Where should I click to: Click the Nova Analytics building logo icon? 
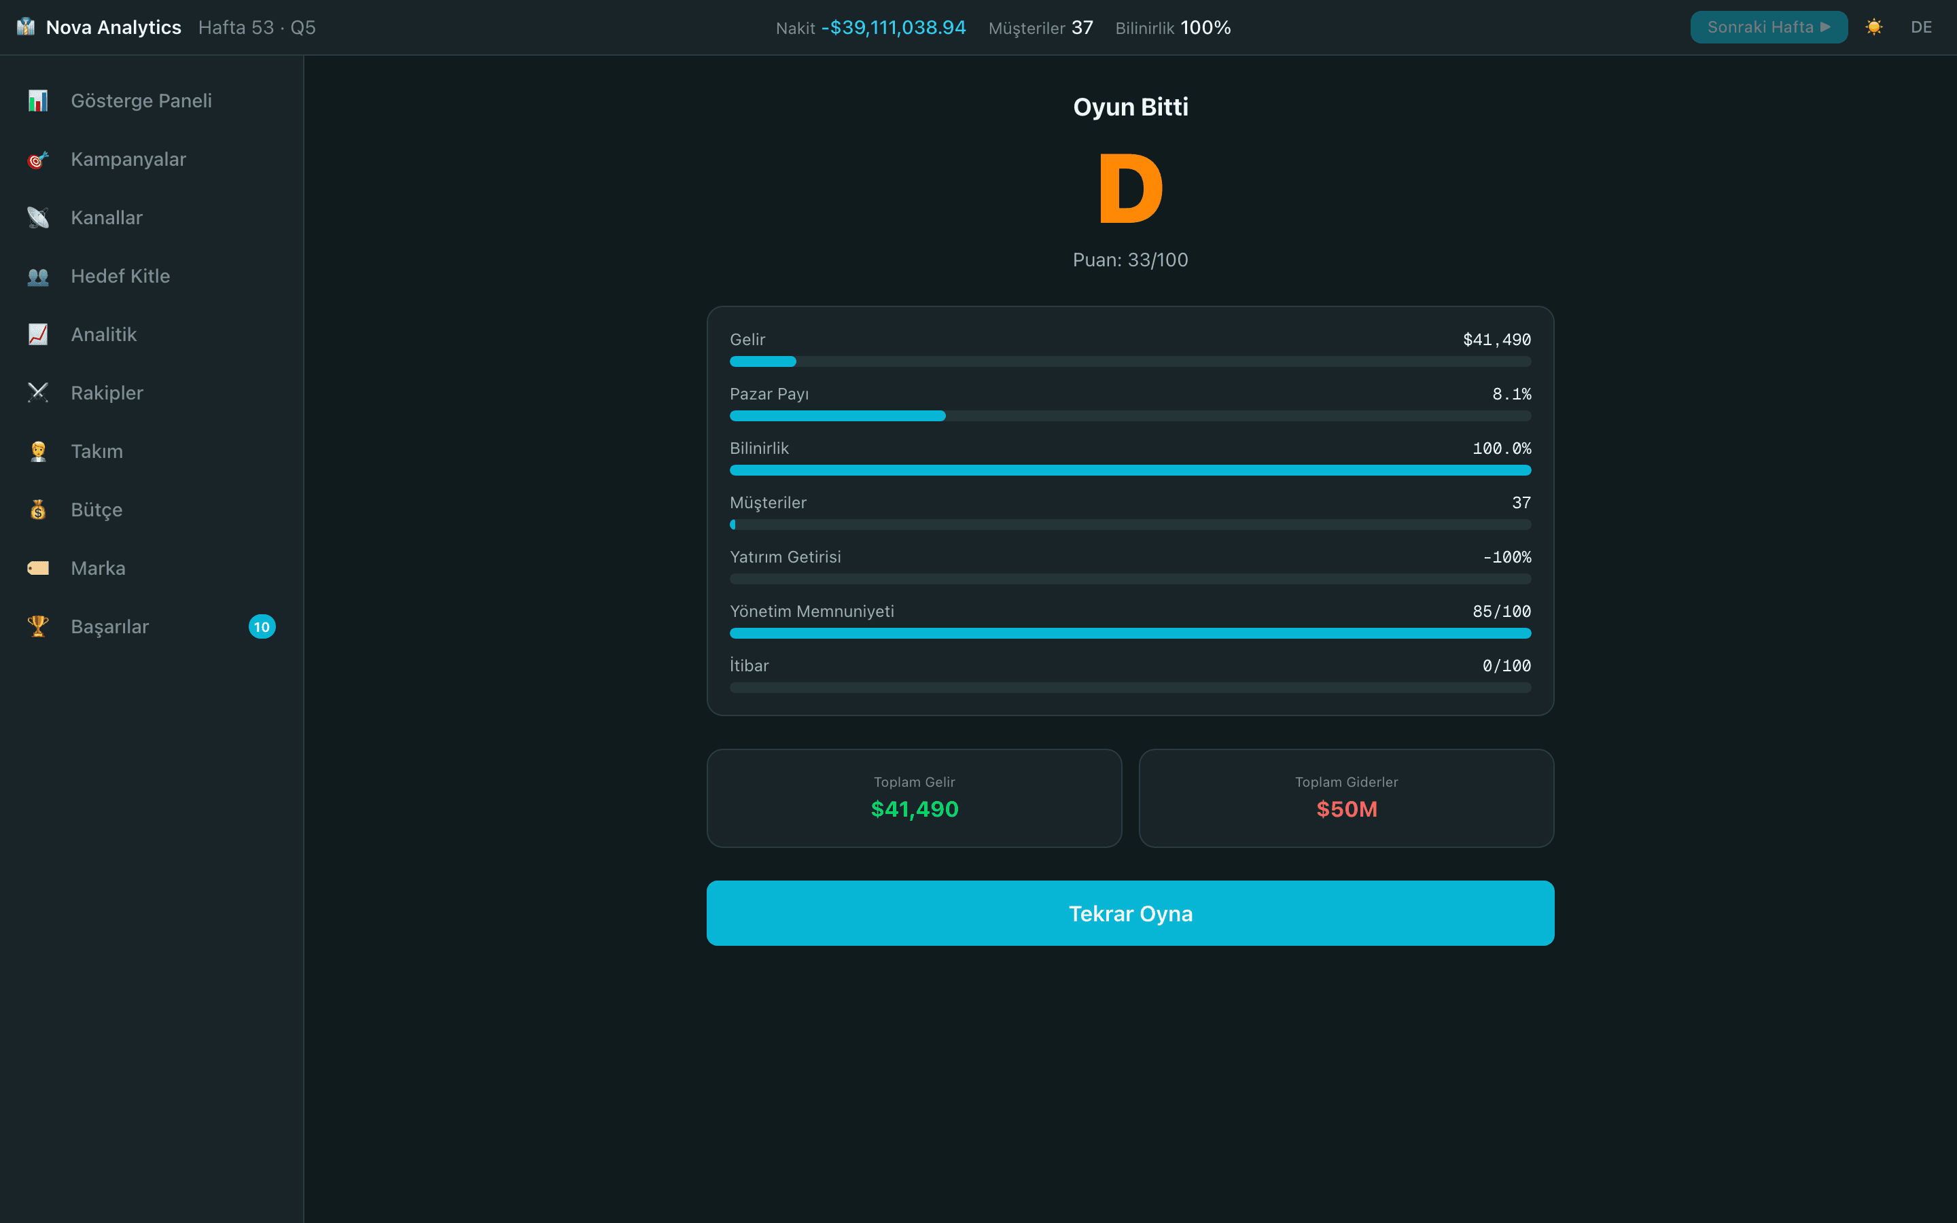(26, 26)
